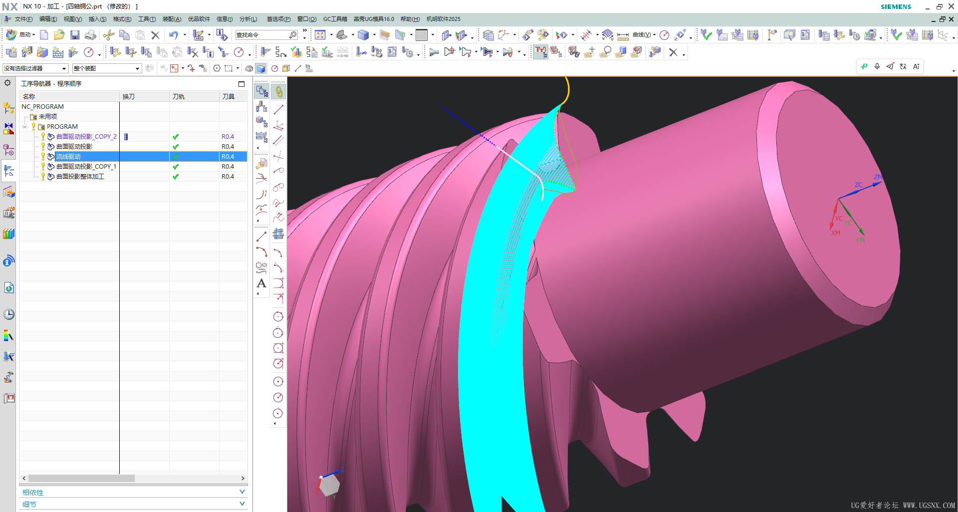
Task: Open the 没有选择过滤器 selection filter dropdown
Action: pos(35,68)
